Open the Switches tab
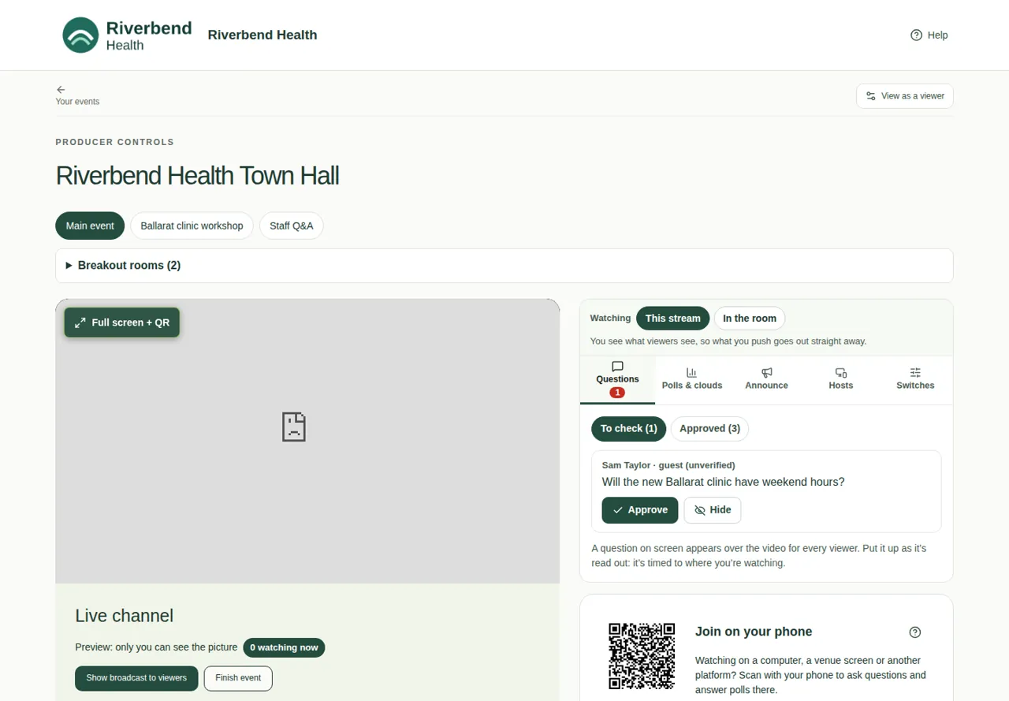The image size is (1009, 701). (x=915, y=380)
